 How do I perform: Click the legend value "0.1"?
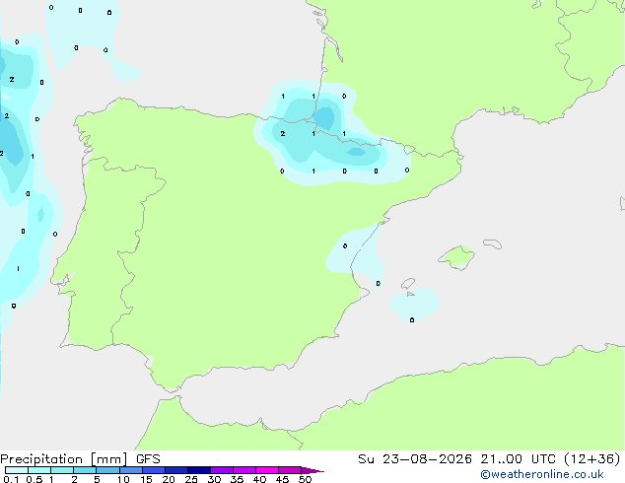point(11,479)
